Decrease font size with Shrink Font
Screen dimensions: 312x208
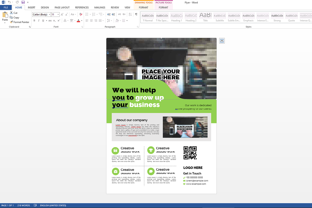click(x=67, y=15)
